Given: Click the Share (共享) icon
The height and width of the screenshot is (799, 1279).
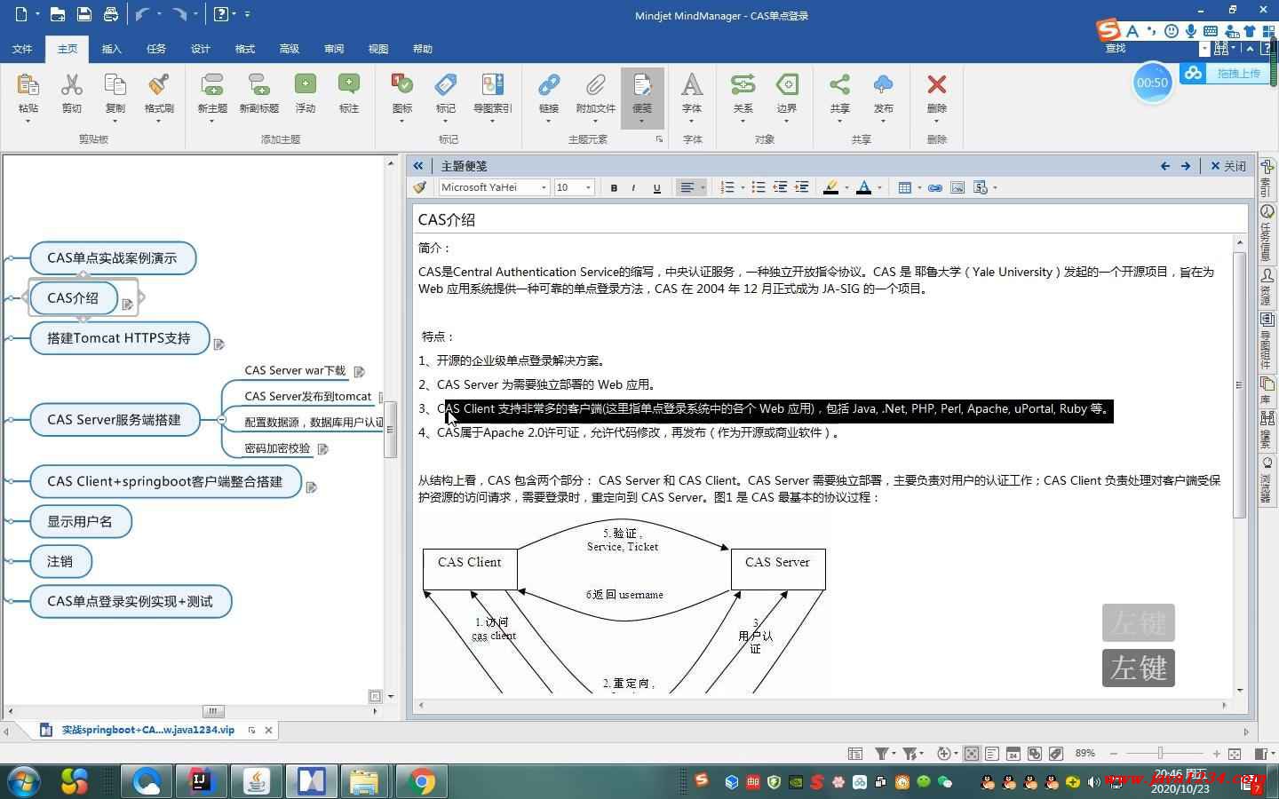Looking at the screenshot, I should pos(839,85).
